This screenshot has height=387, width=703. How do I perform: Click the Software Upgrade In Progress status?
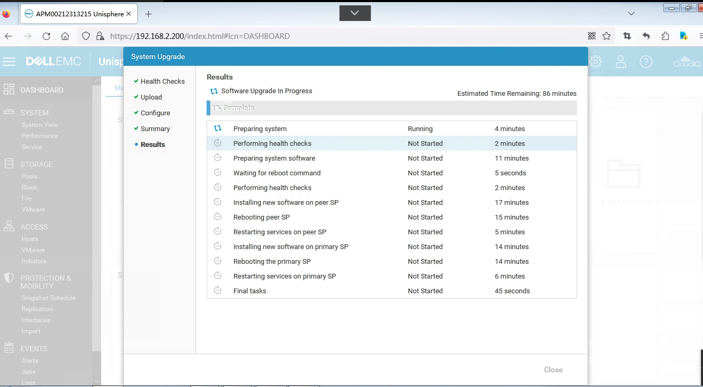267,91
